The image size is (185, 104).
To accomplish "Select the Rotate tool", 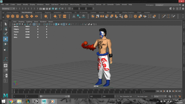I will pos(5,44).
